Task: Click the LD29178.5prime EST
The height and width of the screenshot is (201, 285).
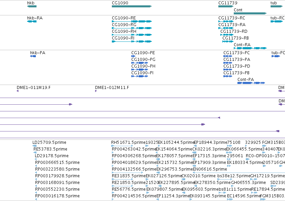Action: [35, 159]
